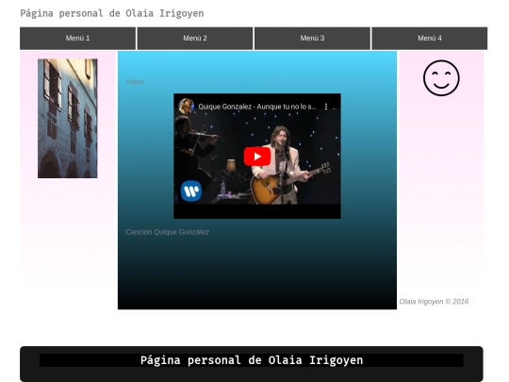Play the YouTube video with red play button
This screenshot has width=509, height=382.
pos(257,157)
